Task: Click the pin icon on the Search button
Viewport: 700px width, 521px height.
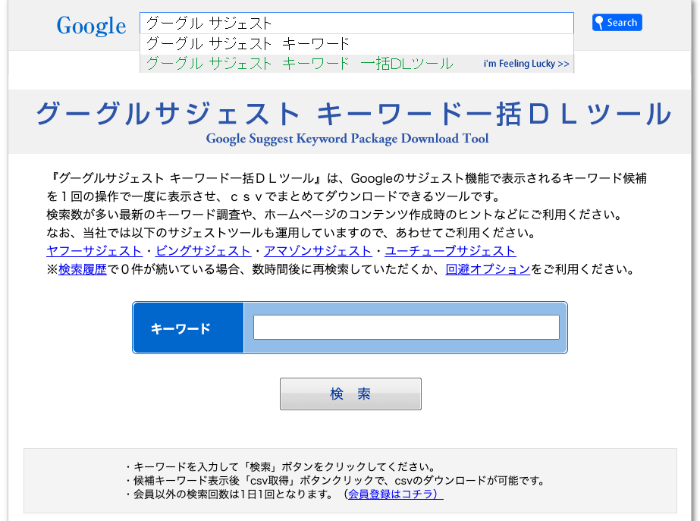Action: pyautogui.click(x=599, y=22)
